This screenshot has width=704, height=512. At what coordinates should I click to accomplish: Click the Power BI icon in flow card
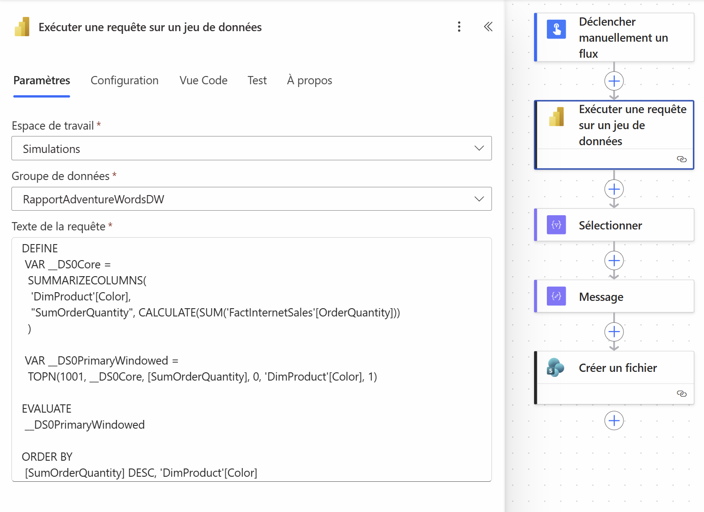[x=557, y=117]
